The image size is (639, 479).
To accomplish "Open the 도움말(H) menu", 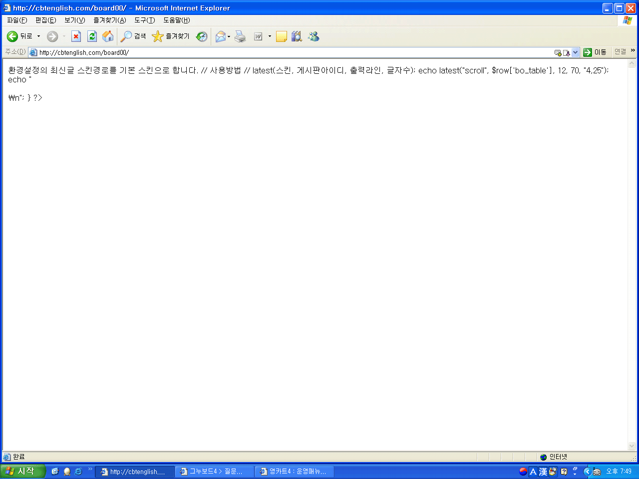I will coord(177,20).
